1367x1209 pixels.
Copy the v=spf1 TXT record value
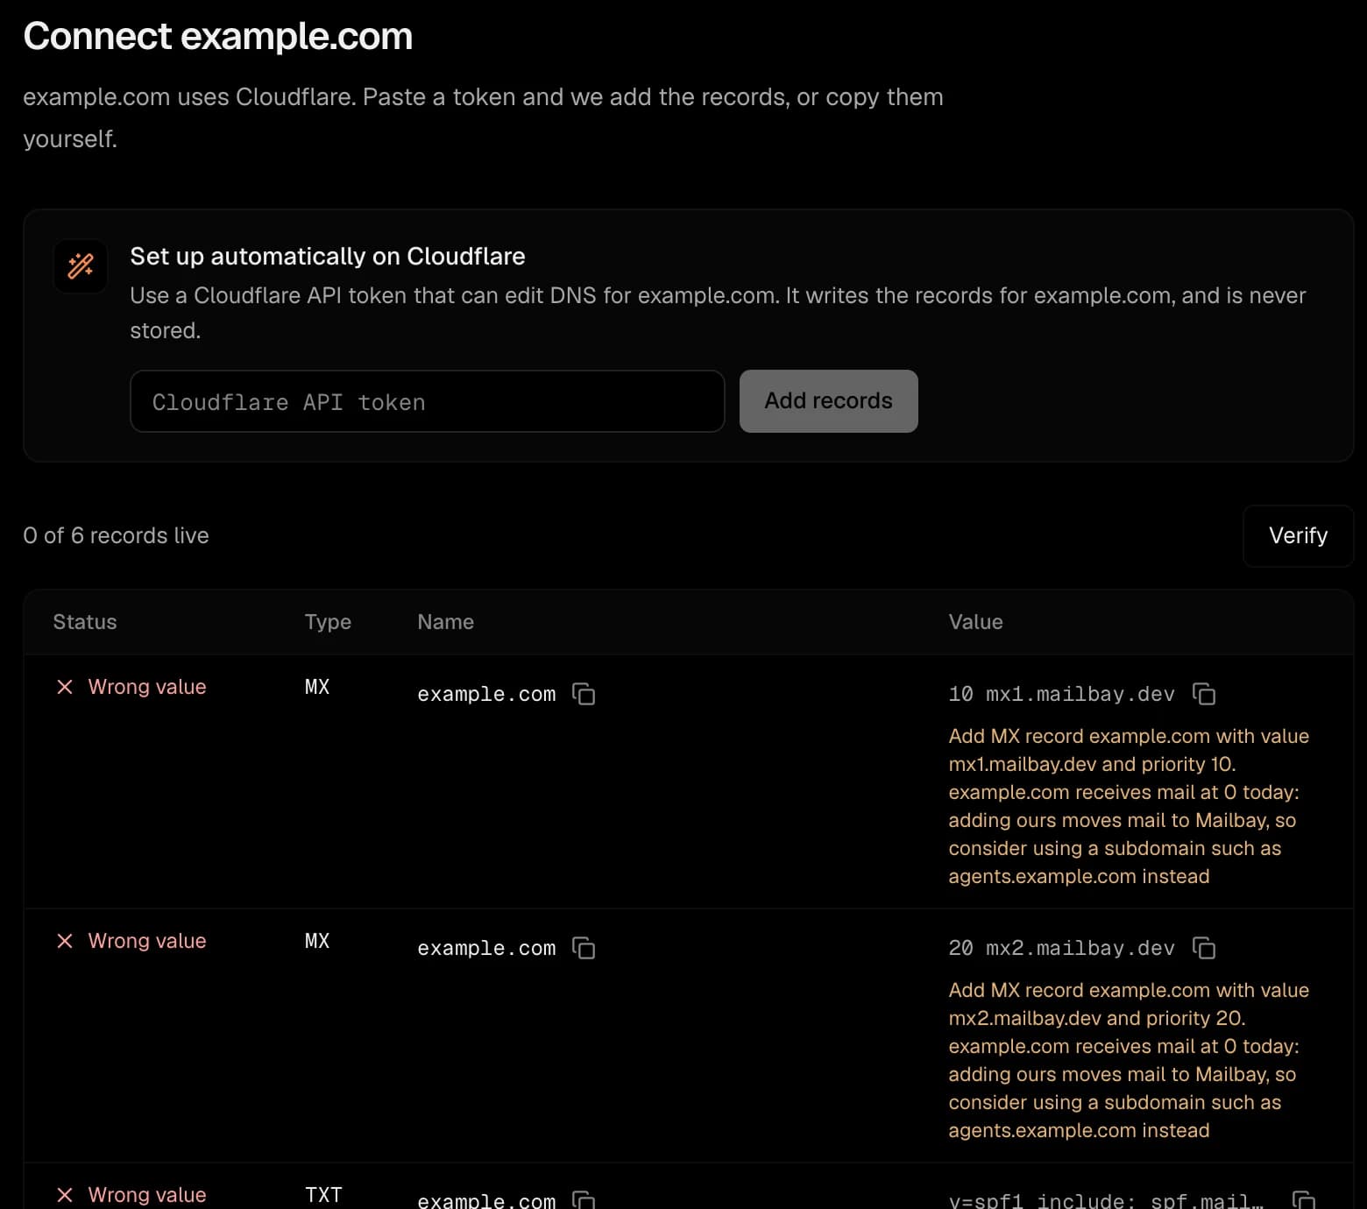pos(1304,1198)
